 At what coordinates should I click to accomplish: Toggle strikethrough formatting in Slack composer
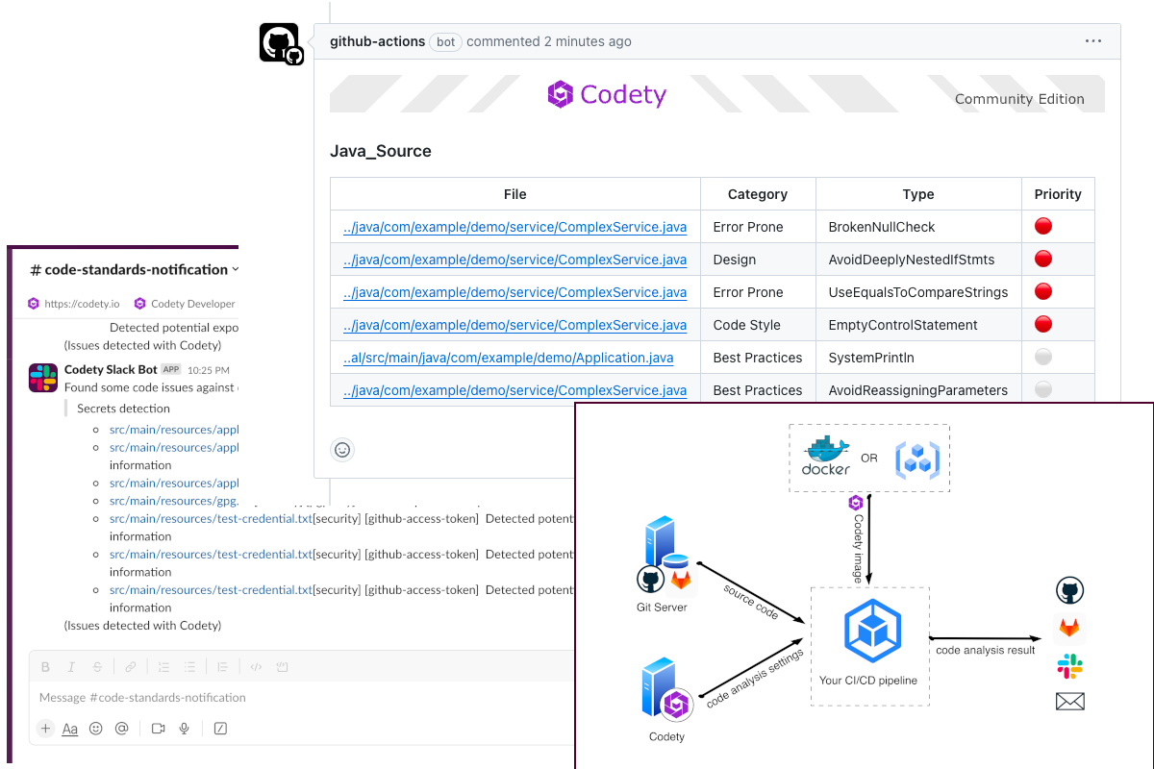(97, 667)
